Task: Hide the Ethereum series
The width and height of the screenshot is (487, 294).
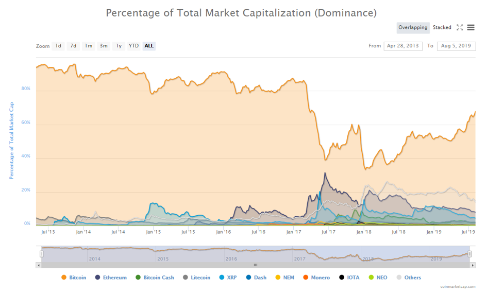Action: click(111, 278)
